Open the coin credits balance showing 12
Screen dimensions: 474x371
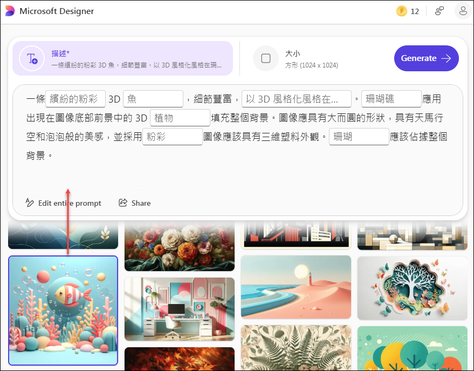pyautogui.click(x=408, y=11)
